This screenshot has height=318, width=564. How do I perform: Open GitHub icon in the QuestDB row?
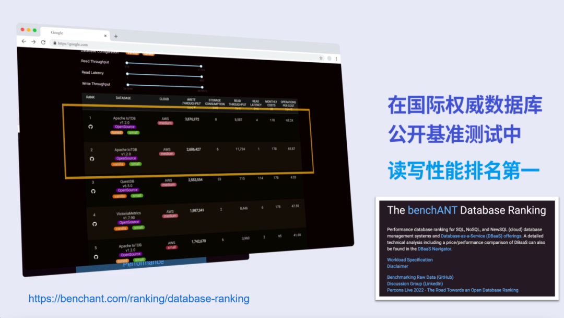[x=93, y=191]
